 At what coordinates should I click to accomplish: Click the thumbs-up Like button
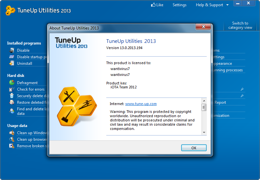[157, 5]
